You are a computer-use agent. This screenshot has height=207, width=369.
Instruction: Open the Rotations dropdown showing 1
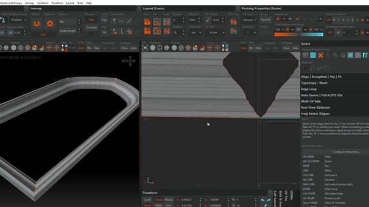(x=250, y=33)
